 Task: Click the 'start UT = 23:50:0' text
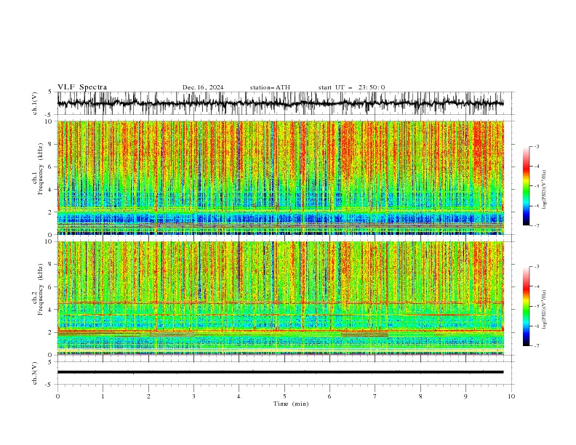pyautogui.click(x=351, y=87)
